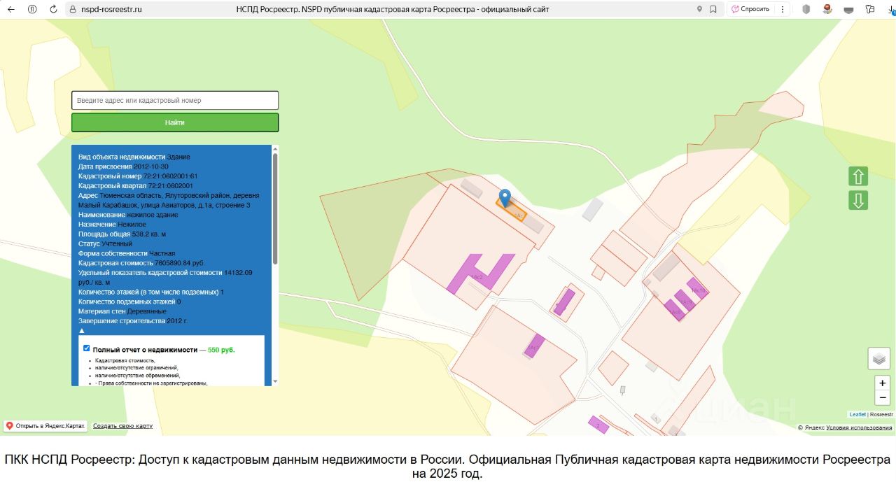Screen dimensions: 896x482
Task: Click the Спросить assistant button
Action: tap(750, 9)
